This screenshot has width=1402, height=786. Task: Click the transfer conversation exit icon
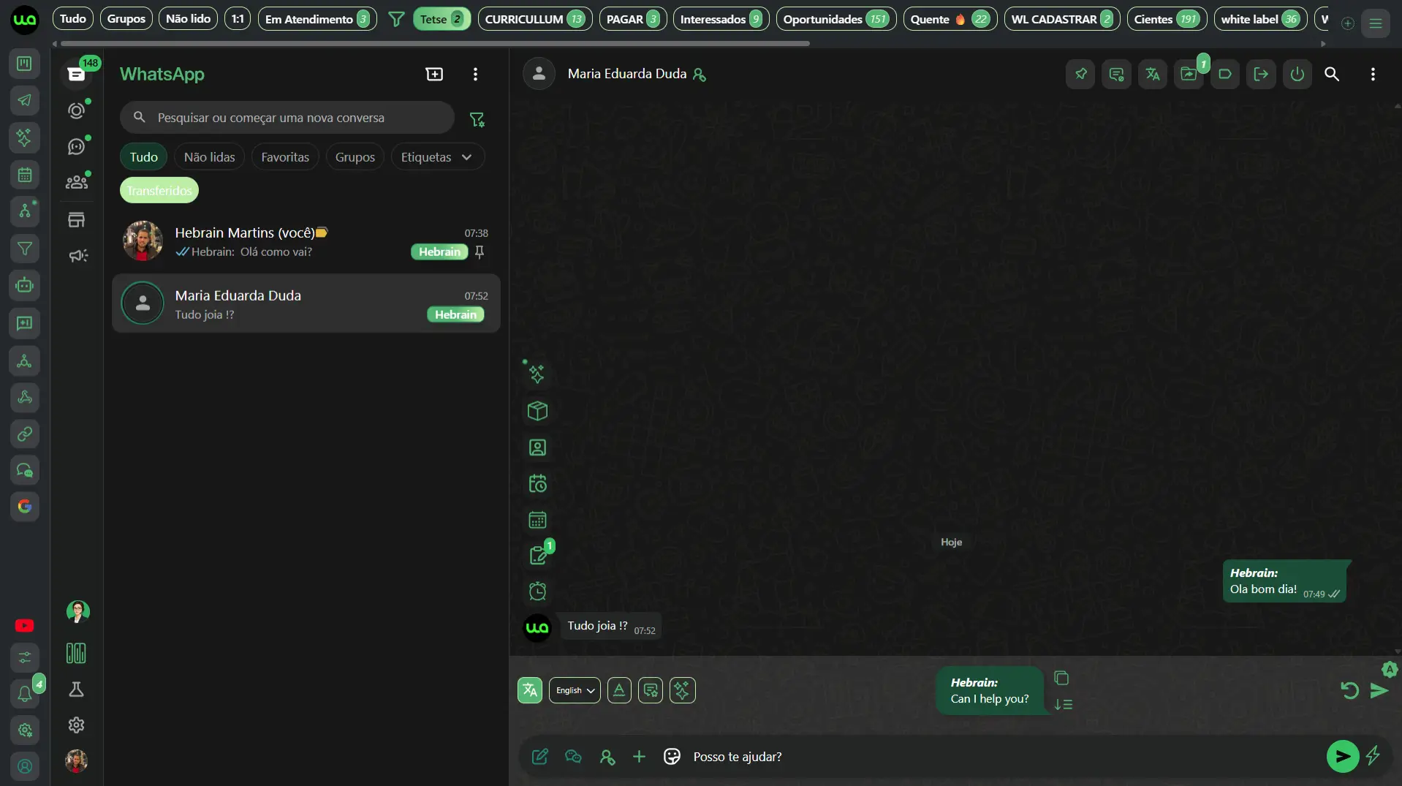pos(1261,74)
